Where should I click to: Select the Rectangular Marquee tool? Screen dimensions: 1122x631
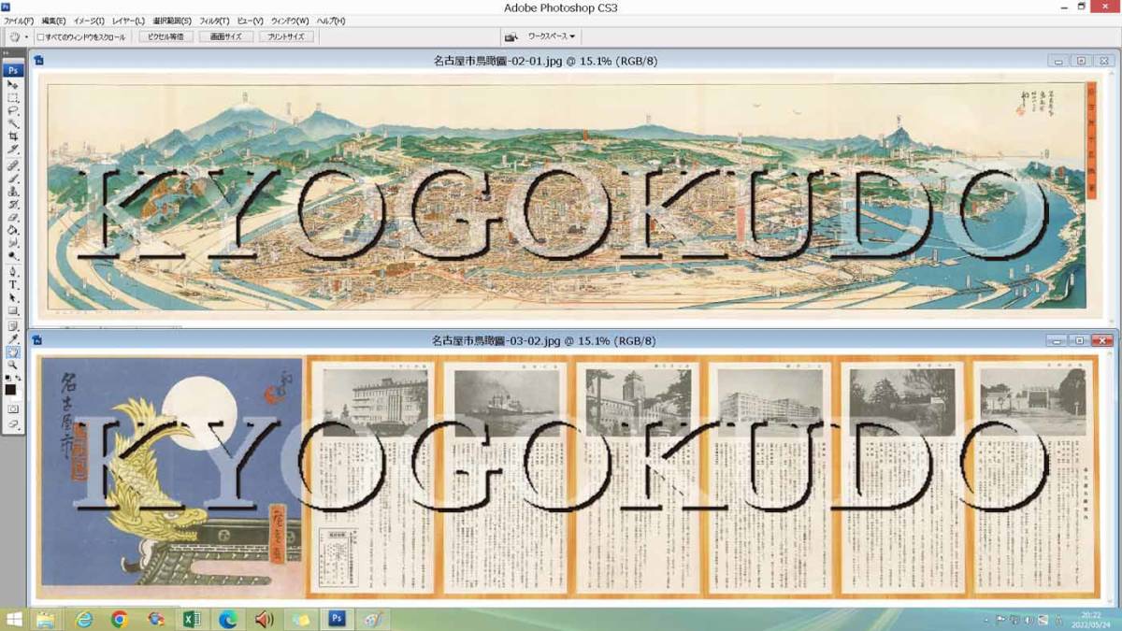13,98
